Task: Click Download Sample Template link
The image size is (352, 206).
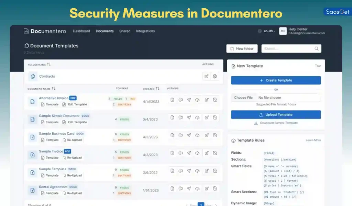Action: pyautogui.click(x=276, y=123)
